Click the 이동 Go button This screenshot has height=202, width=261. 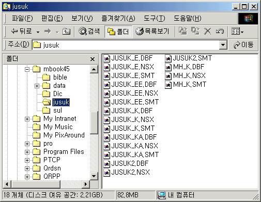tap(243, 45)
